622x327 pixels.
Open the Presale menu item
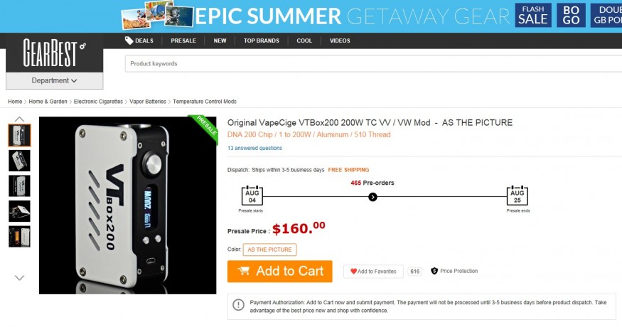click(x=183, y=41)
